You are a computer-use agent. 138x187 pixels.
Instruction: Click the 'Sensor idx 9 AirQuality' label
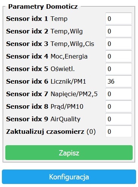tap(43, 119)
